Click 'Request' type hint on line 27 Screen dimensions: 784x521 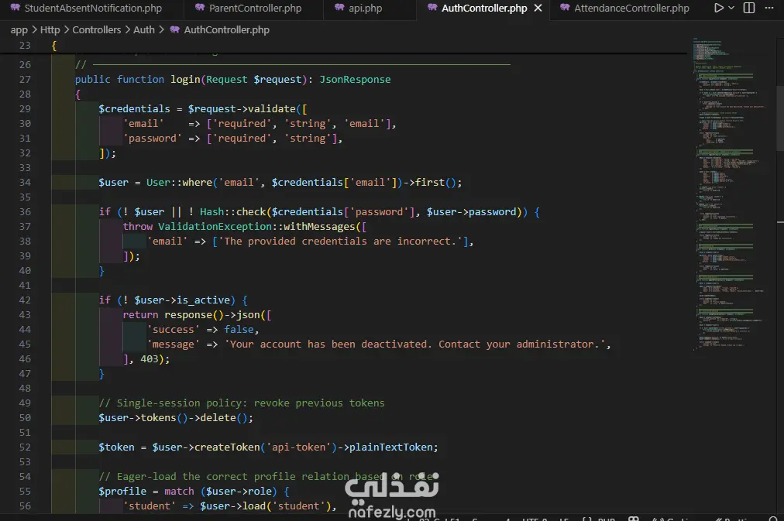click(x=226, y=80)
